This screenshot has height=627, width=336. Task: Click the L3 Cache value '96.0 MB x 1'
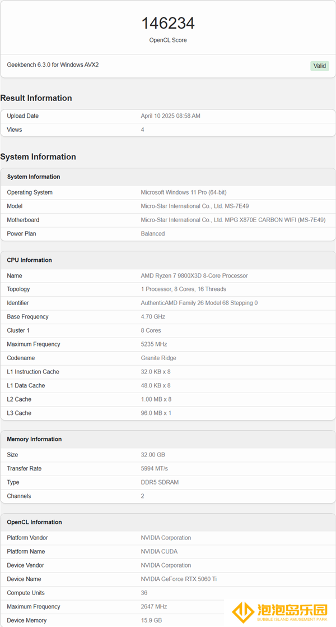pyautogui.click(x=156, y=413)
